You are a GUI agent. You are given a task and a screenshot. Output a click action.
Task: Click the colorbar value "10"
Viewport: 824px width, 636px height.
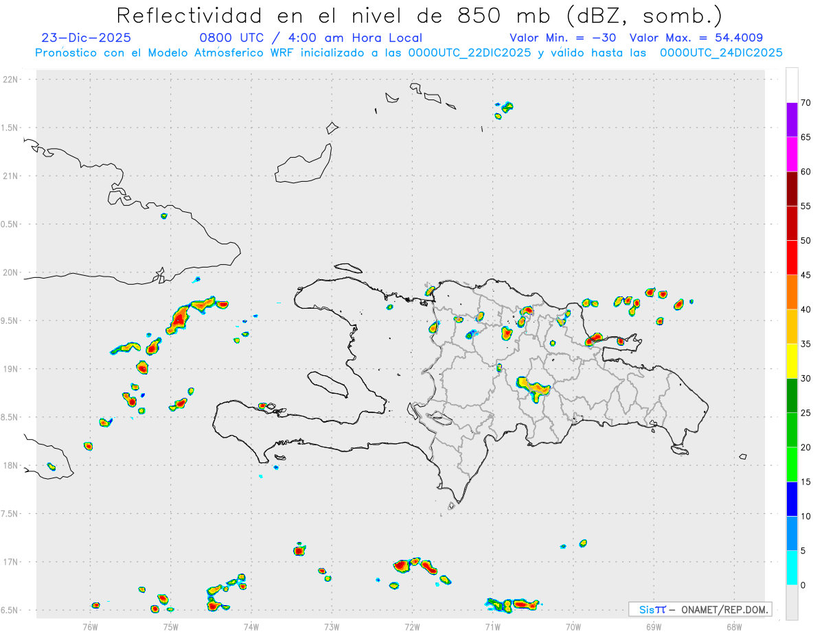(805, 516)
